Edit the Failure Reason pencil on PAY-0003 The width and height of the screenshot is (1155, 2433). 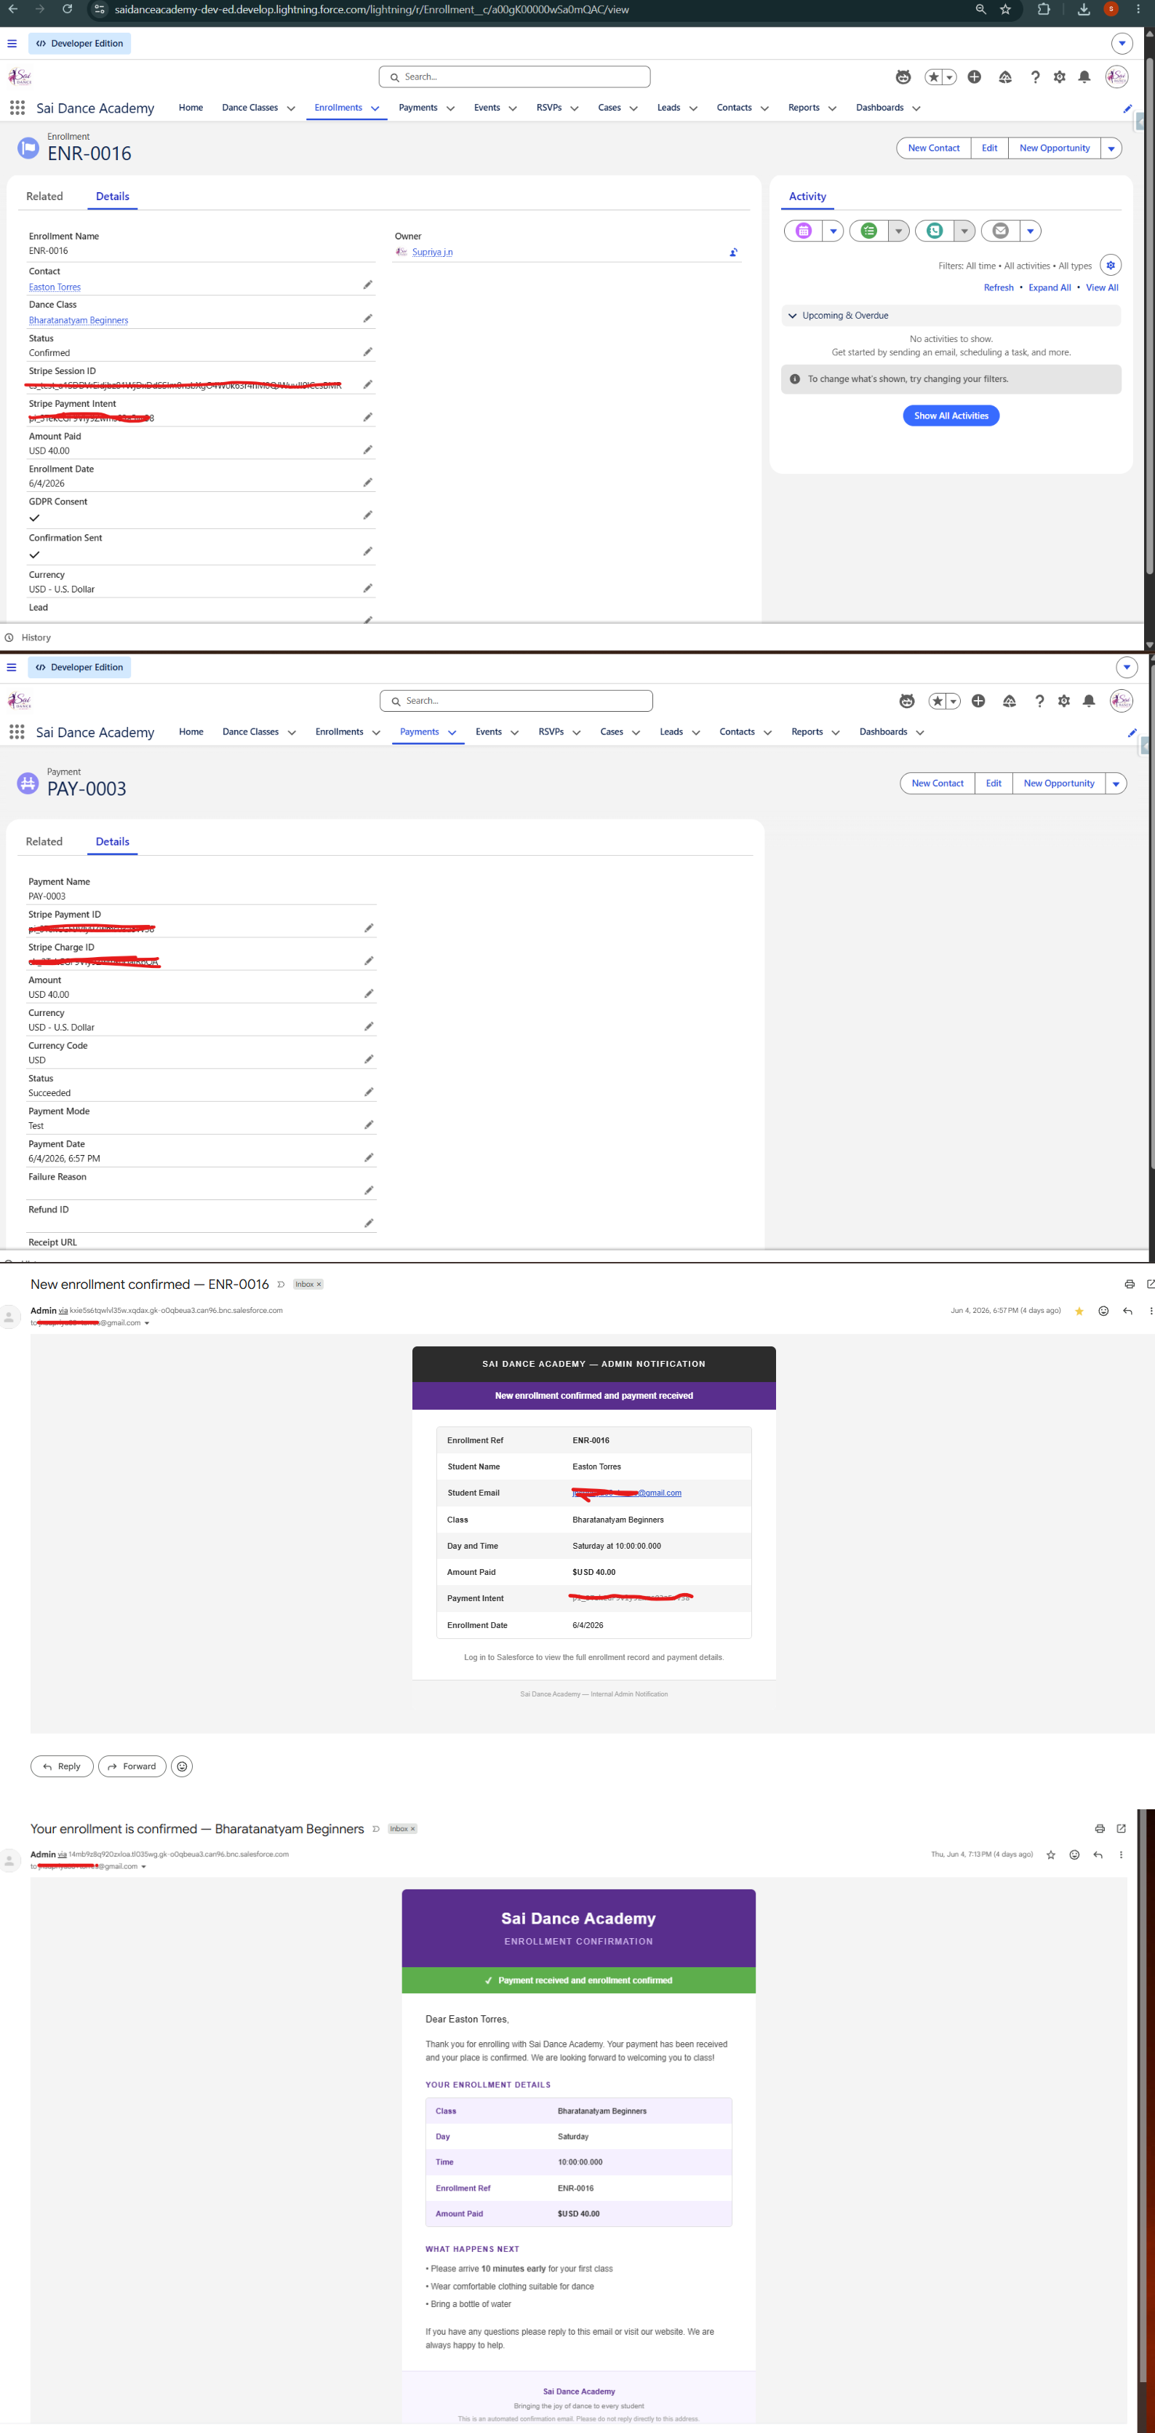(369, 1190)
